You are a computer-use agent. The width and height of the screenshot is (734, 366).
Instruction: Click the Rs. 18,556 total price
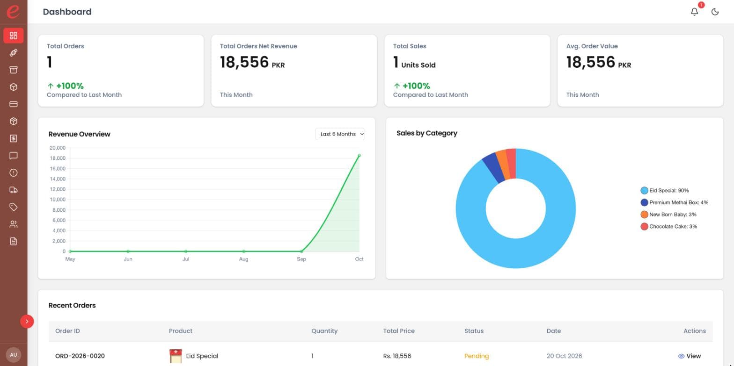[x=397, y=356]
